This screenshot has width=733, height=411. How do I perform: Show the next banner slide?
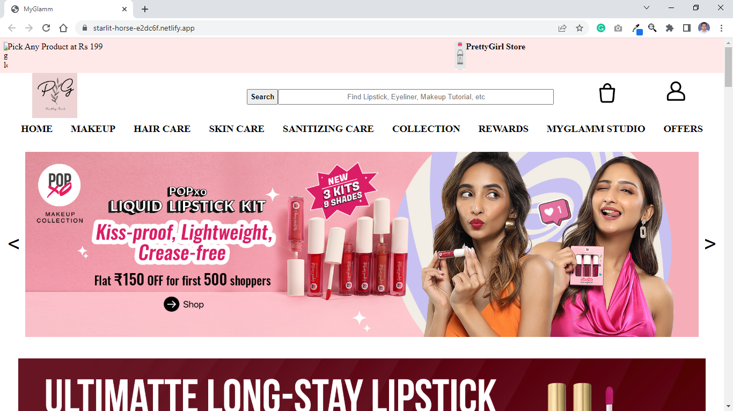tap(710, 244)
